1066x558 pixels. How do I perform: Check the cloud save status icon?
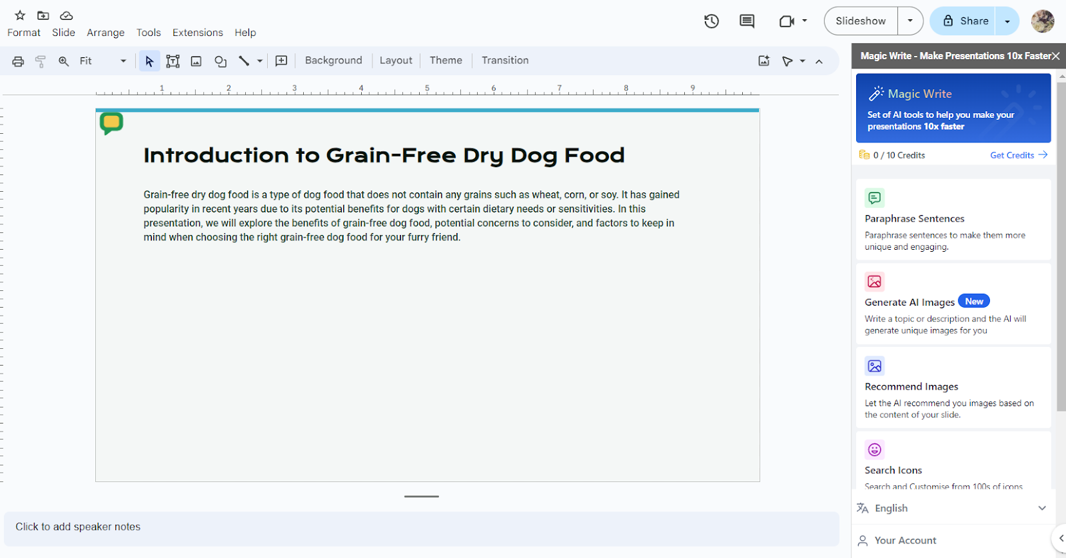click(67, 15)
